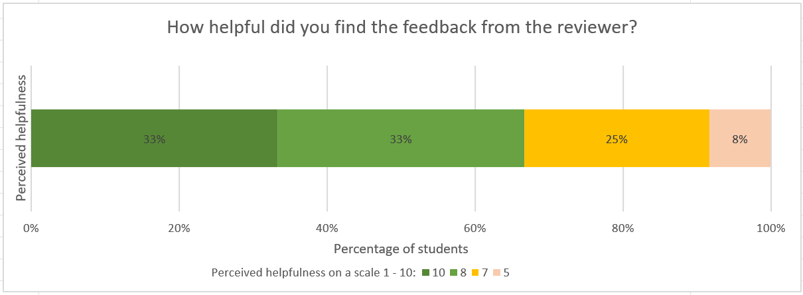Click the 40% axis tick label
803x295 pixels.
click(327, 228)
